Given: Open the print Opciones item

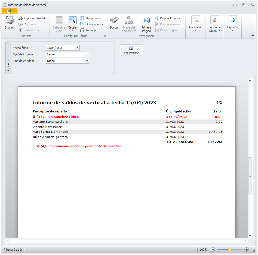Looking at the screenshot, I should coord(27,24).
